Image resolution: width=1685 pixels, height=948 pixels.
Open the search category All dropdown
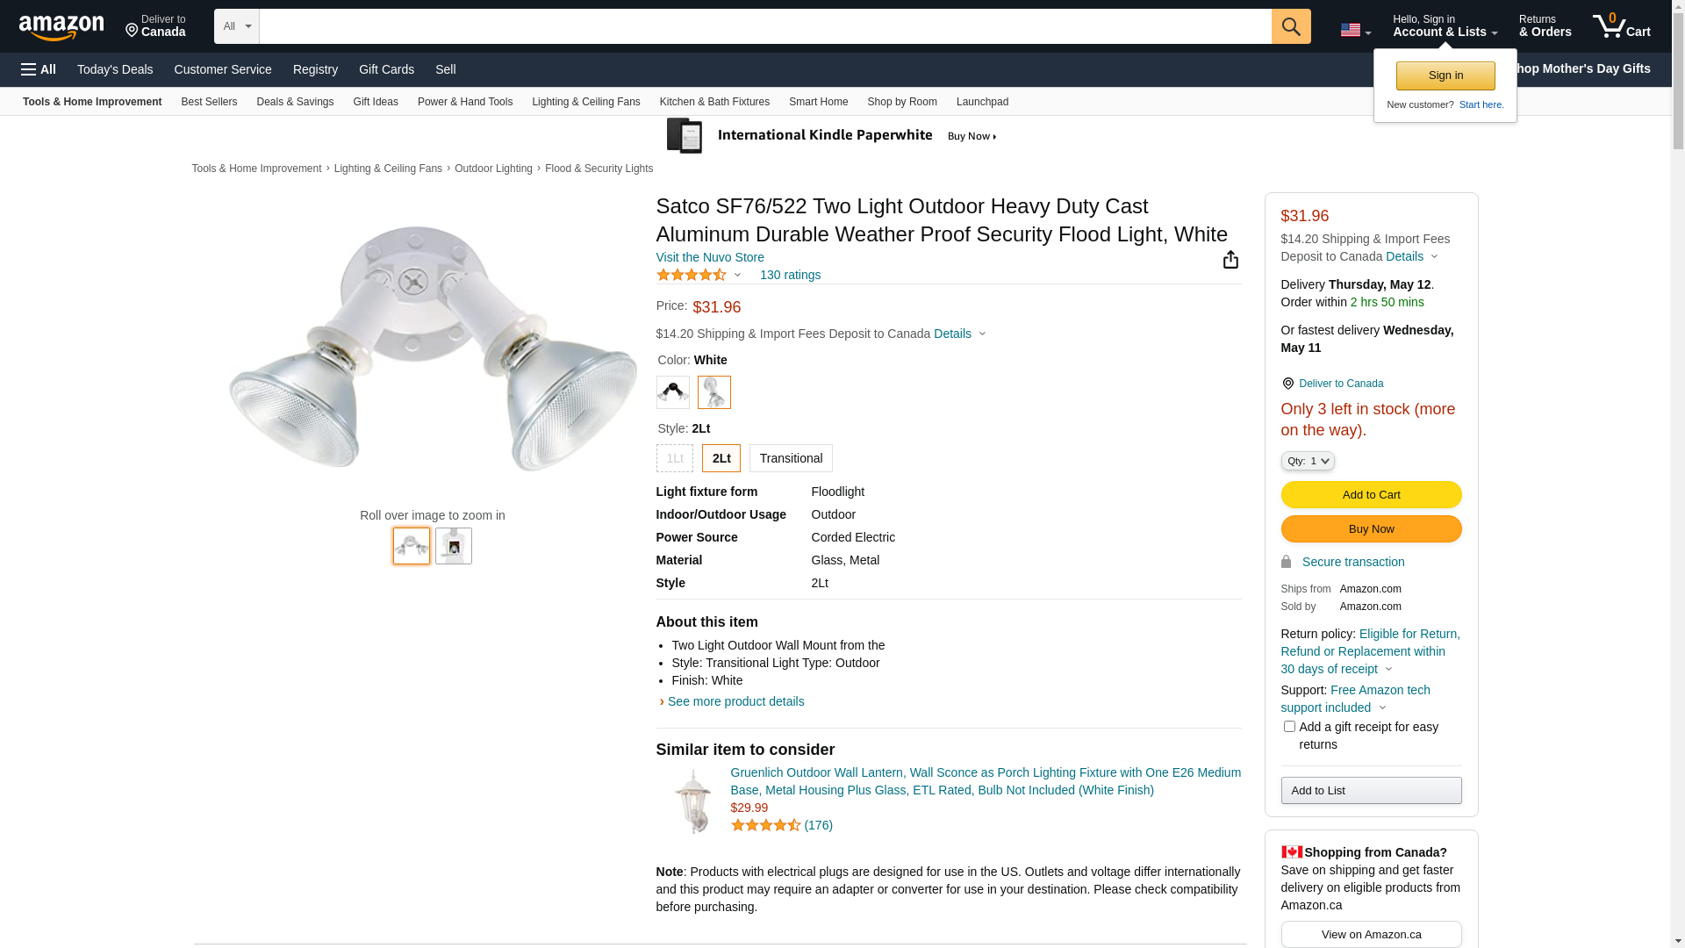[x=237, y=26]
